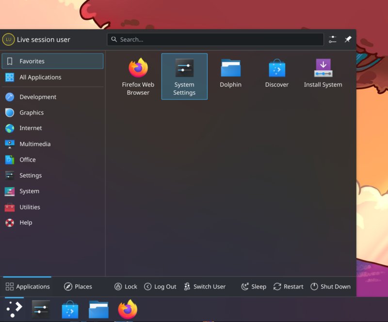The image size is (388, 322).
Task: Launch Install System from Favorites
Action: [323, 69]
